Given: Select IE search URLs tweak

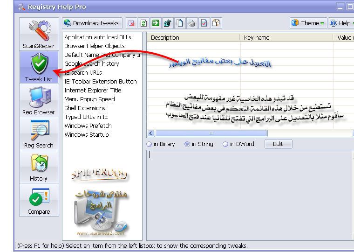Looking at the screenshot, I should pyautogui.click(x=83, y=72).
